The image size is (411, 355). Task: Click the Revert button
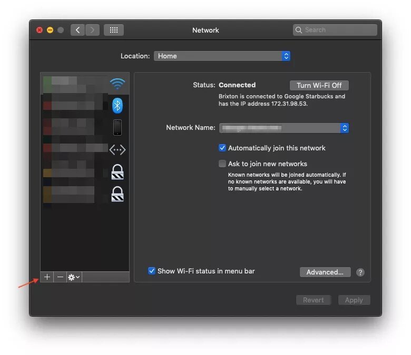[x=313, y=300]
